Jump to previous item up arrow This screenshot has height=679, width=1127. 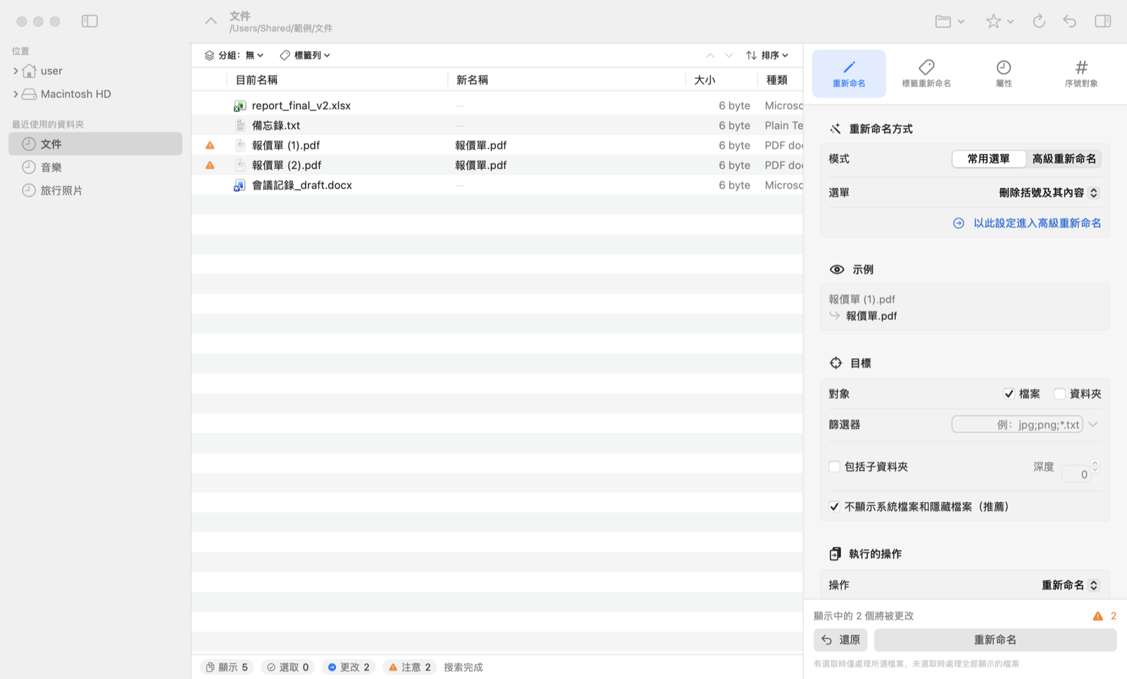pos(710,55)
